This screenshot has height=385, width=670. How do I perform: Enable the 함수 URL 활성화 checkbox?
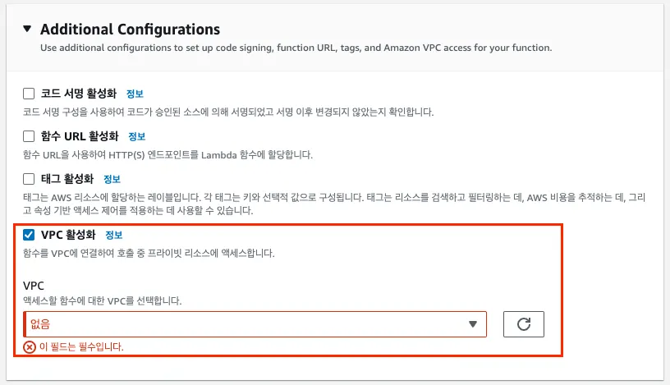[30, 136]
